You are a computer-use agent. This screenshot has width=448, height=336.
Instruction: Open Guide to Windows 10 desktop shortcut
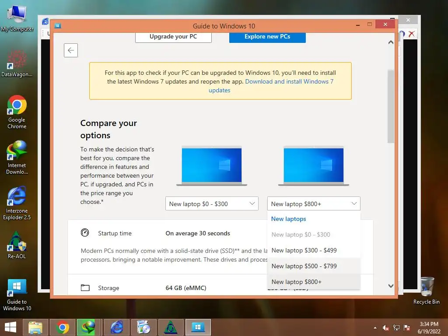point(17,294)
